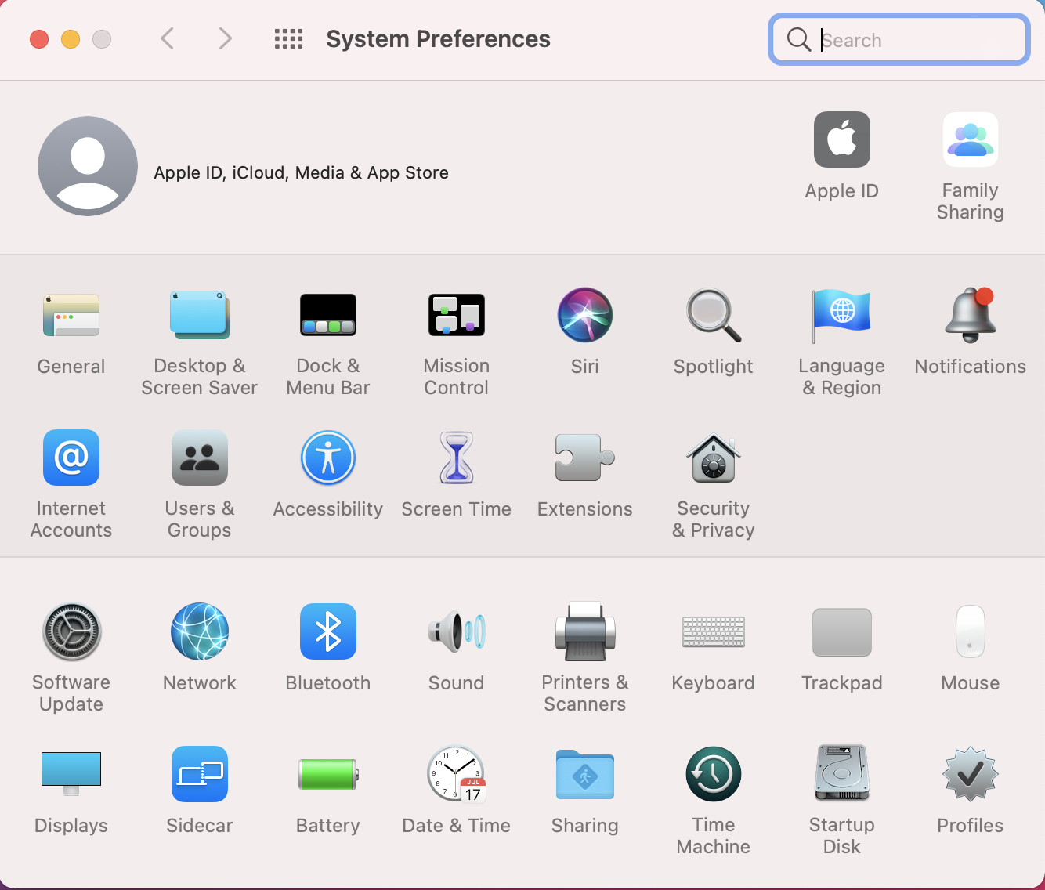The width and height of the screenshot is (1045, 890).
Task: Open the Network preferences icon
Action: pos(199,631)
